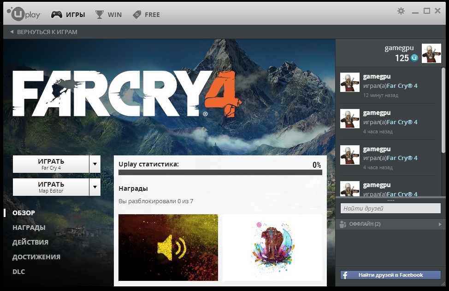Click the gamegpu profile avatar at top
The image size is (449, 291).
[x=431, y=53]
